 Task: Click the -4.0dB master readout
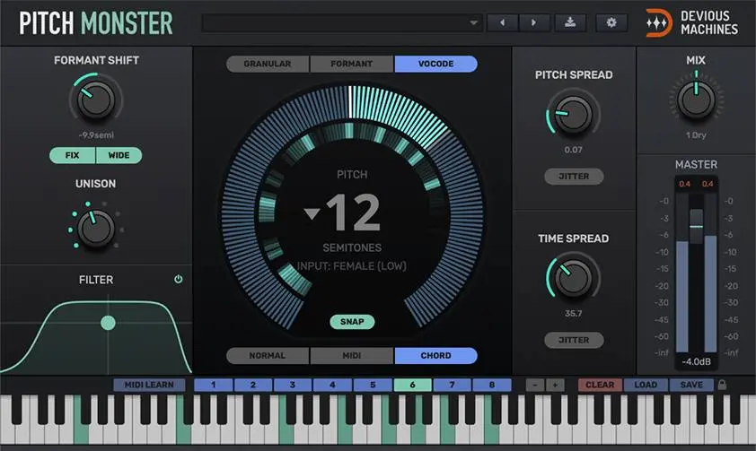[x=696, y=361]
